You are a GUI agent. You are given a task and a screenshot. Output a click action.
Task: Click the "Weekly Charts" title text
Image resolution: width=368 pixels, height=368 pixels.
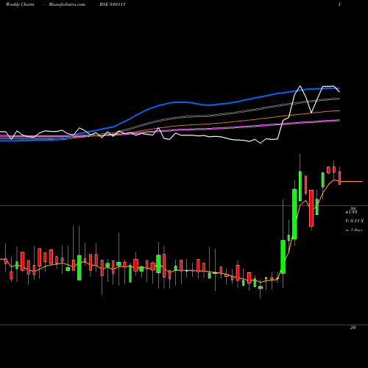[x=20, y=4]
